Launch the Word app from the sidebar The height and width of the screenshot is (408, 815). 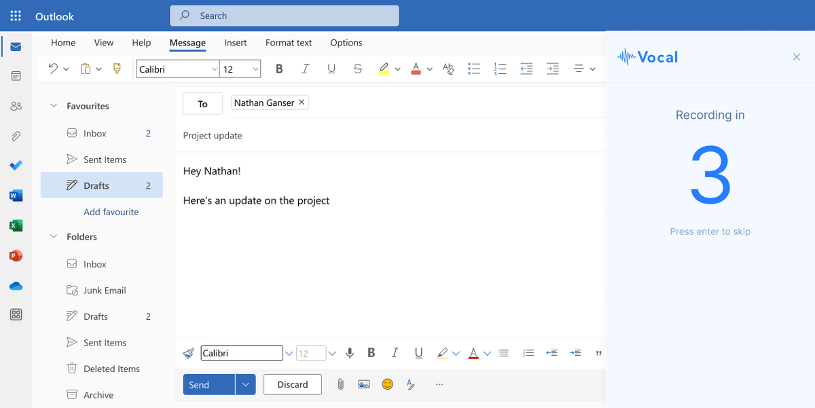click(x=16, y=196)
